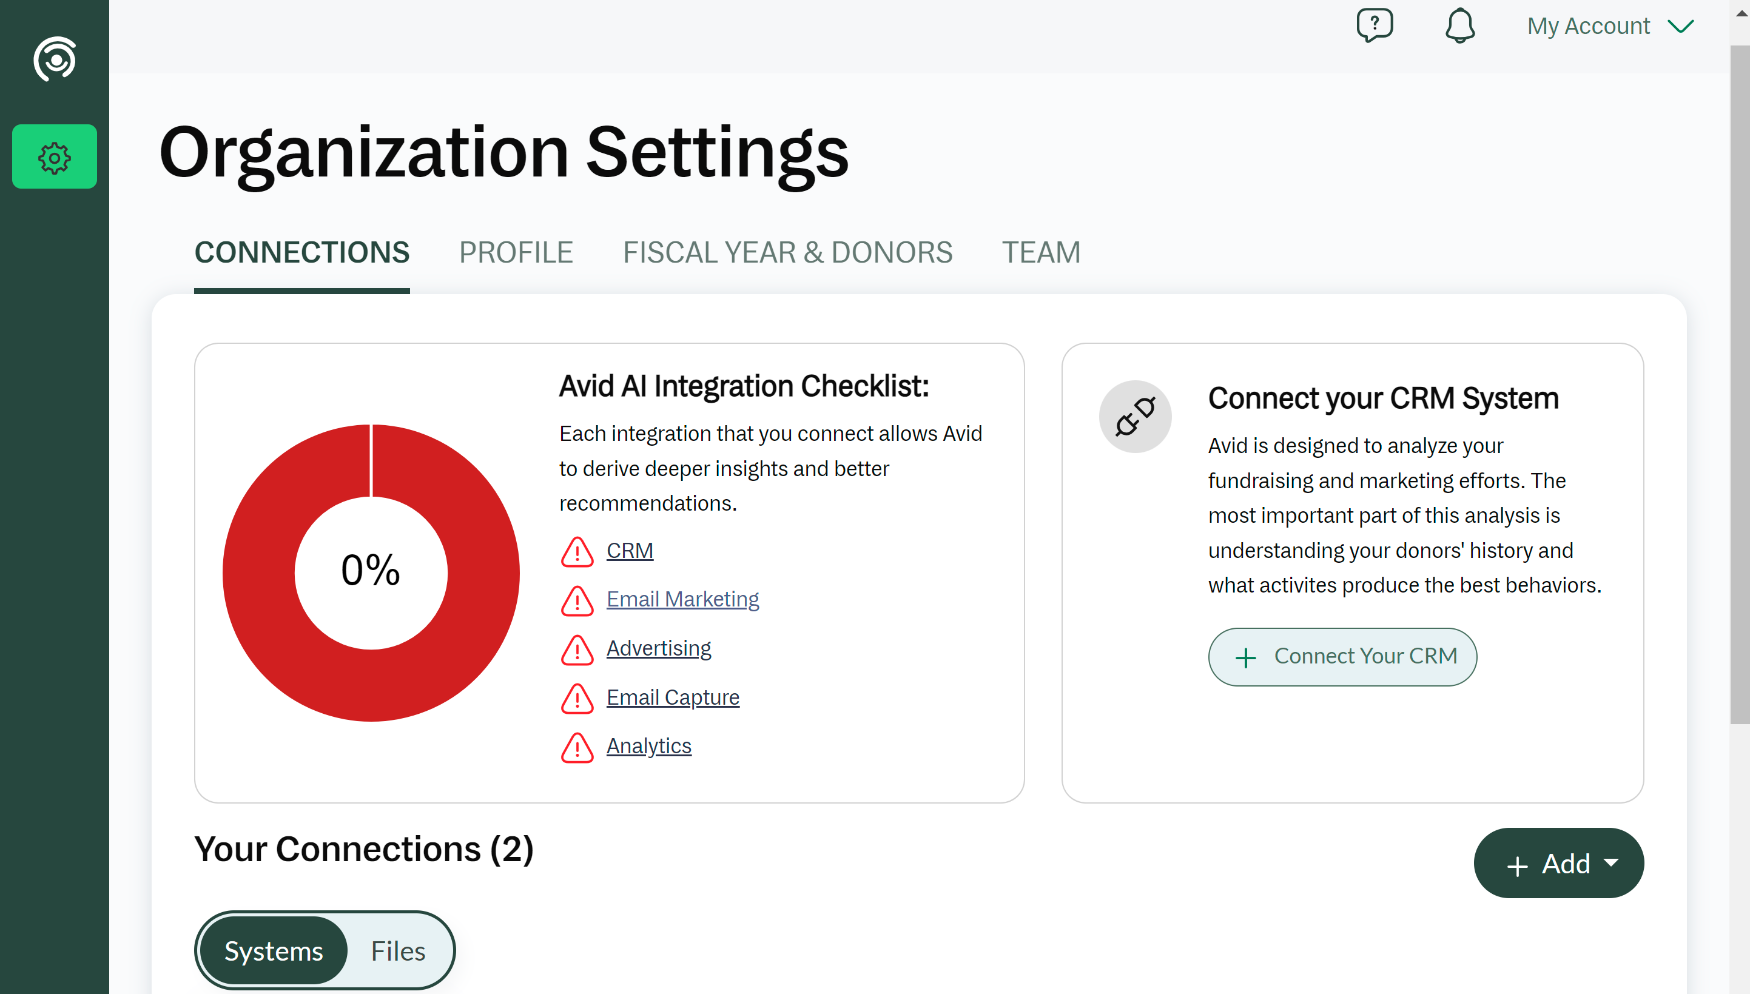Click warning icon beside Email Marketing
Image resolution: width=1750 pixels, height=994 pixels.
pos(577,601)
